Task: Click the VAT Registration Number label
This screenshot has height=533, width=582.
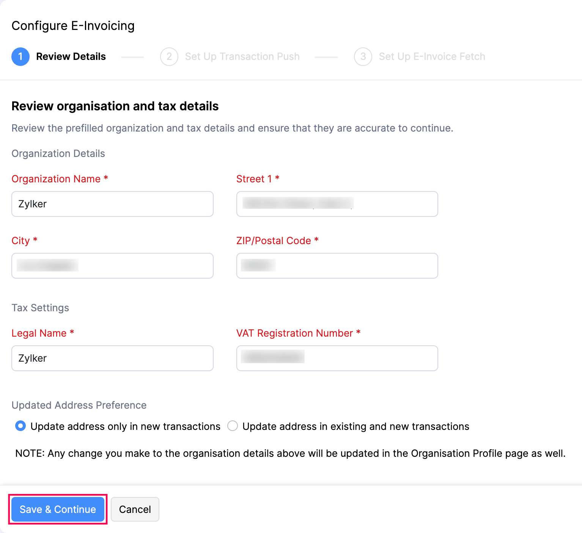Action: click(294, 333)
